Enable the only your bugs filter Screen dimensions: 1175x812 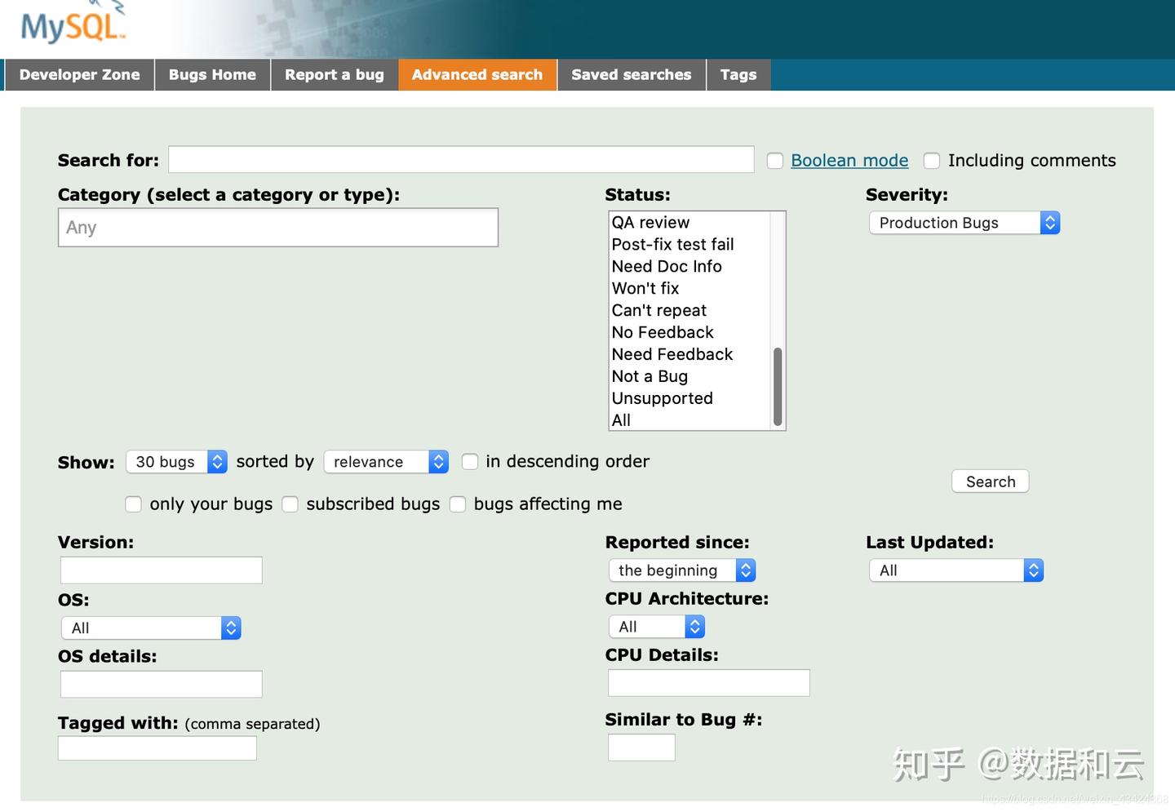coord(133,504)
